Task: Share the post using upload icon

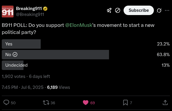Action: 165,103
